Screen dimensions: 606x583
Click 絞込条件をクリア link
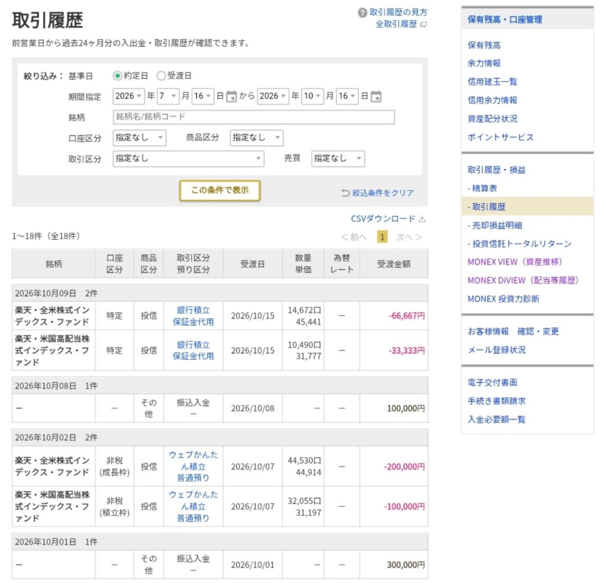[383, 192]
